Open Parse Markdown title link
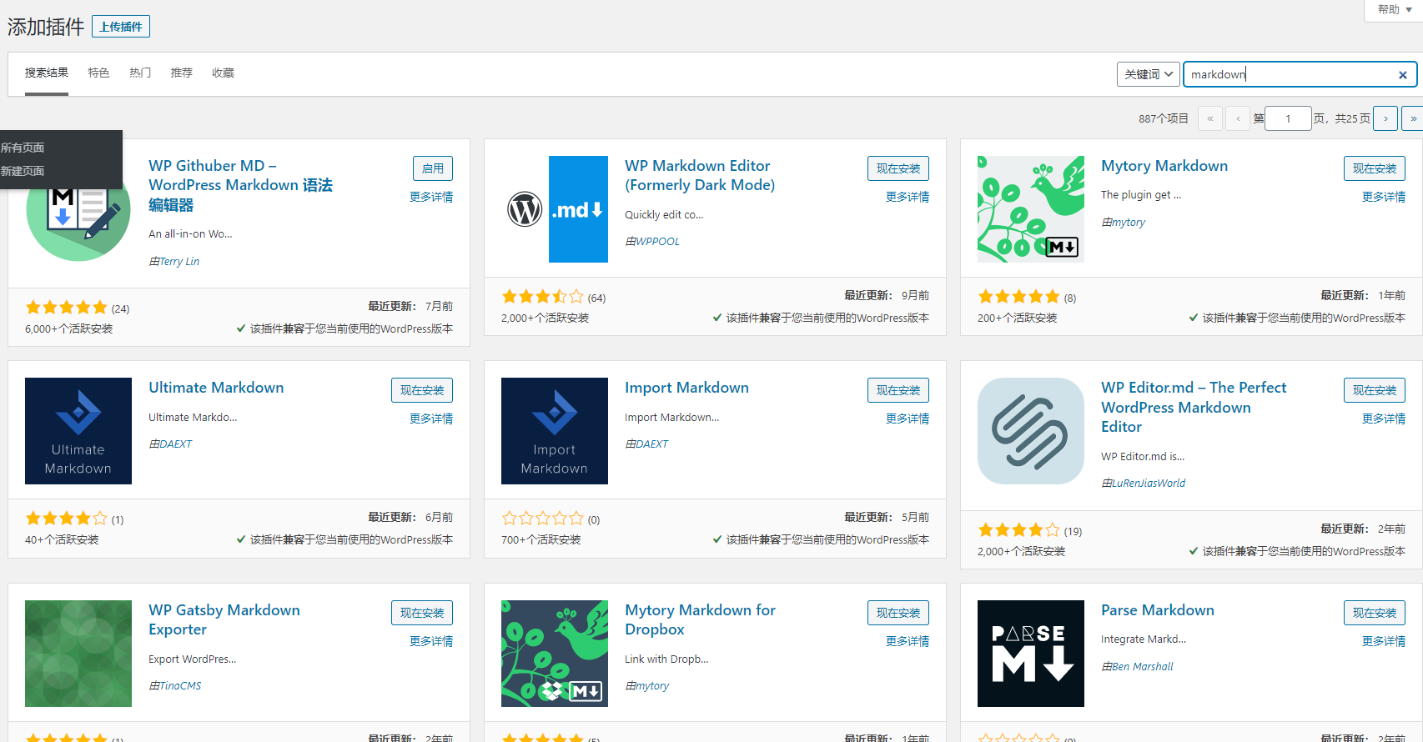The height and width of the screenshot is (742, 1423). click(1157, 610)
